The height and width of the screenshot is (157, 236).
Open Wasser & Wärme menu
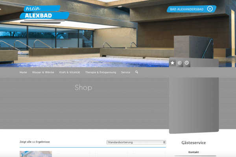(x=43, y=73)
